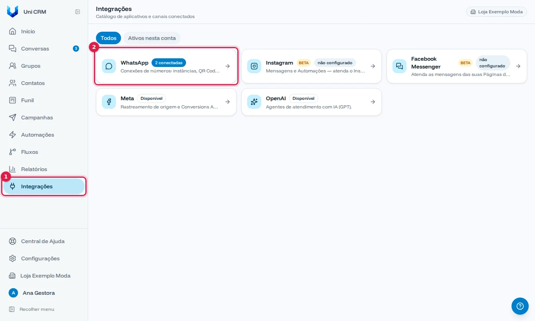The image size is (535, 321).
Task: Click the Meta Disponível badge
Action: [152, 98]
